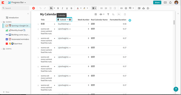Open the emoji picker icon
181x95 pixels.
coord(126,8)
